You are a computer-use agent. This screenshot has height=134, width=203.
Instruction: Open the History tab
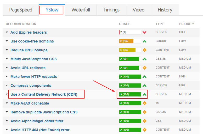[165, 10]
